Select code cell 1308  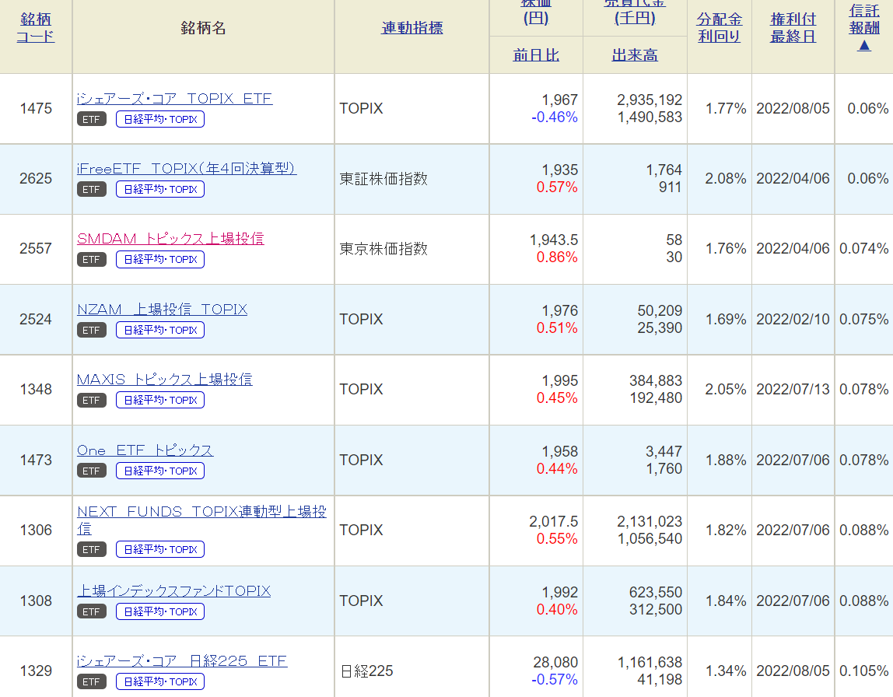[x=36, y=601]
